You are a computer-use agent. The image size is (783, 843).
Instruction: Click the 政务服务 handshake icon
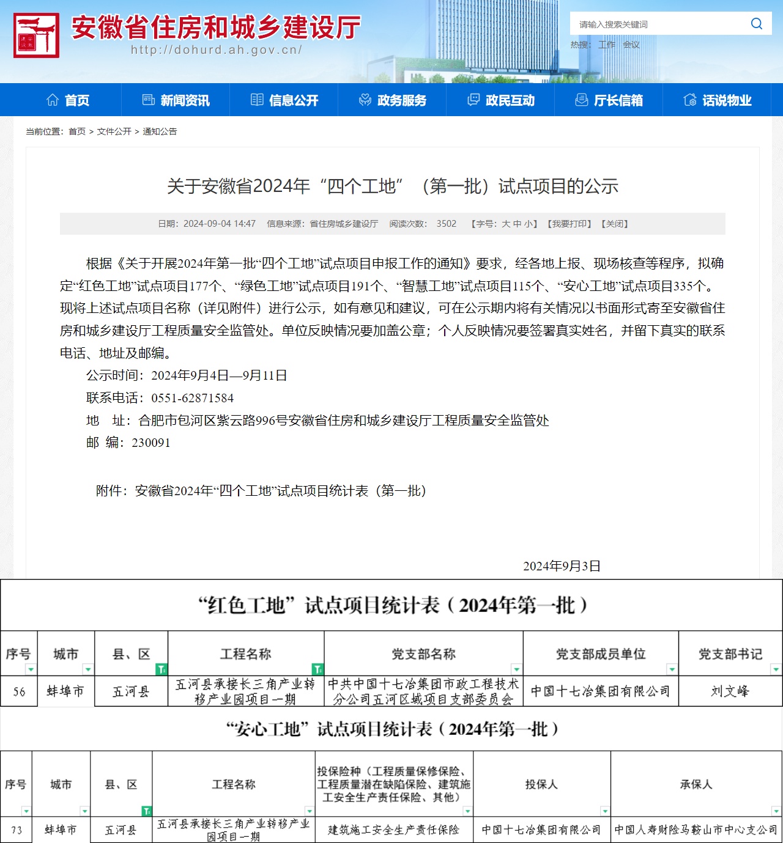365,100
